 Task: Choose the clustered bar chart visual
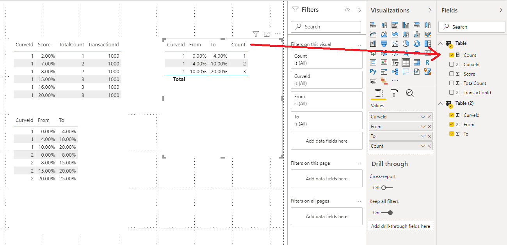tap(395, 25)
